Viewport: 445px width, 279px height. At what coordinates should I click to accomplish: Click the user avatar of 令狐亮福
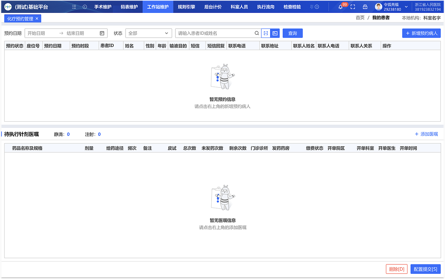[x=378, y=7]
